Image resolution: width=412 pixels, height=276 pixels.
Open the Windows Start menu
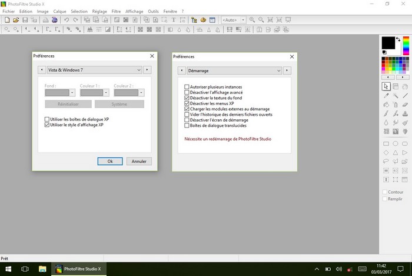[8, 269]
